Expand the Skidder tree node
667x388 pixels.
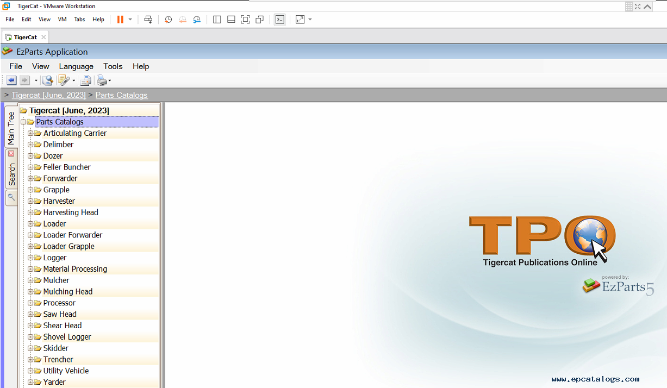[30, 348]
